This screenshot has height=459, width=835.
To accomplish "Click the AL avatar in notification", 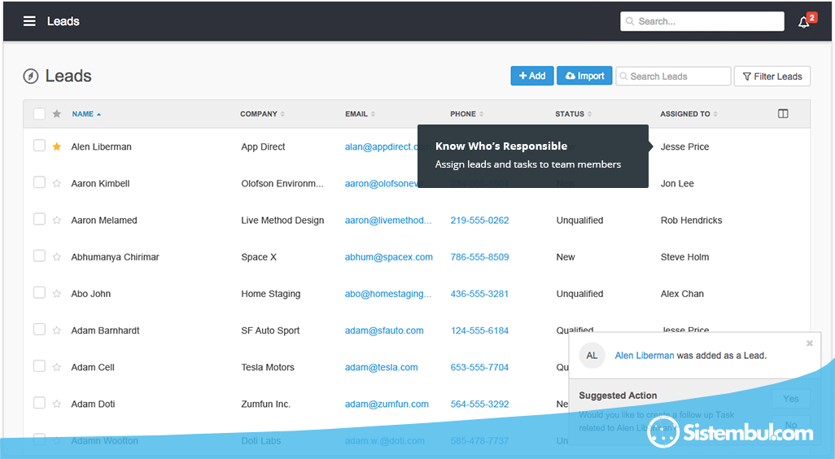I will point(592,356).
